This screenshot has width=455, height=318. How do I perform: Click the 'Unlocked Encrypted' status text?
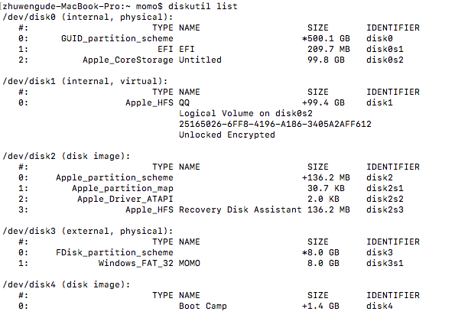[227, 135]
